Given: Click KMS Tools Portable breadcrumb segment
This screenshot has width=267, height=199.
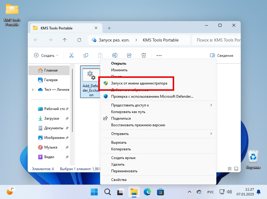Looking at the screenshot, I should click(x=161, y=40).
